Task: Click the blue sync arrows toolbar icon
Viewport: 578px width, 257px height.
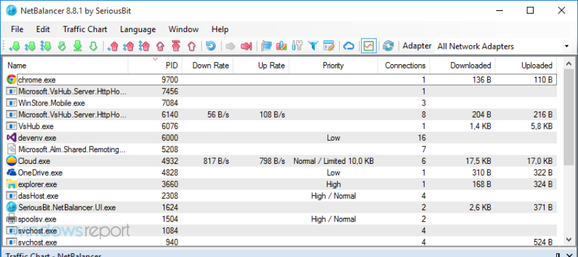Action: tap(388, 46)
